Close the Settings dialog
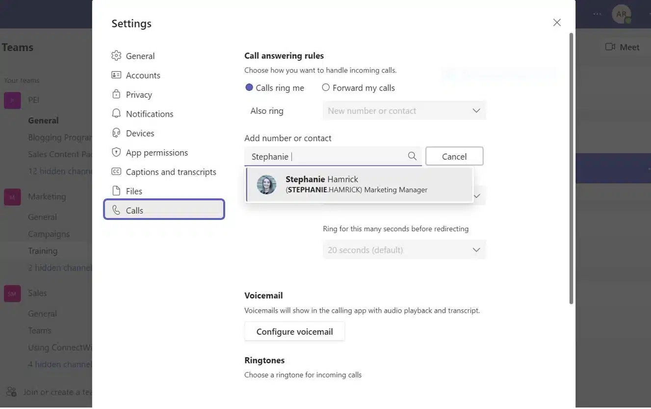The height and width of the screenshot is (409, 651). (557, 23)
